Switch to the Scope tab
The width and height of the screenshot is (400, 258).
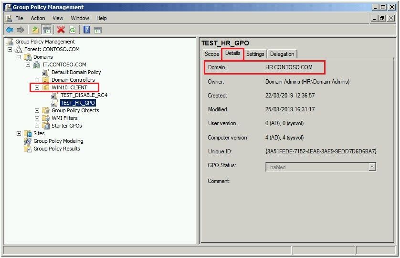[212, 54]
